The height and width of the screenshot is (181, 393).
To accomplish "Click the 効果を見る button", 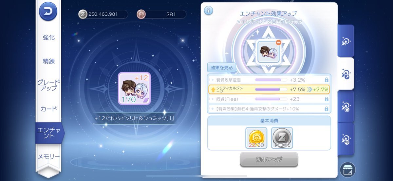I will [222, 68].
